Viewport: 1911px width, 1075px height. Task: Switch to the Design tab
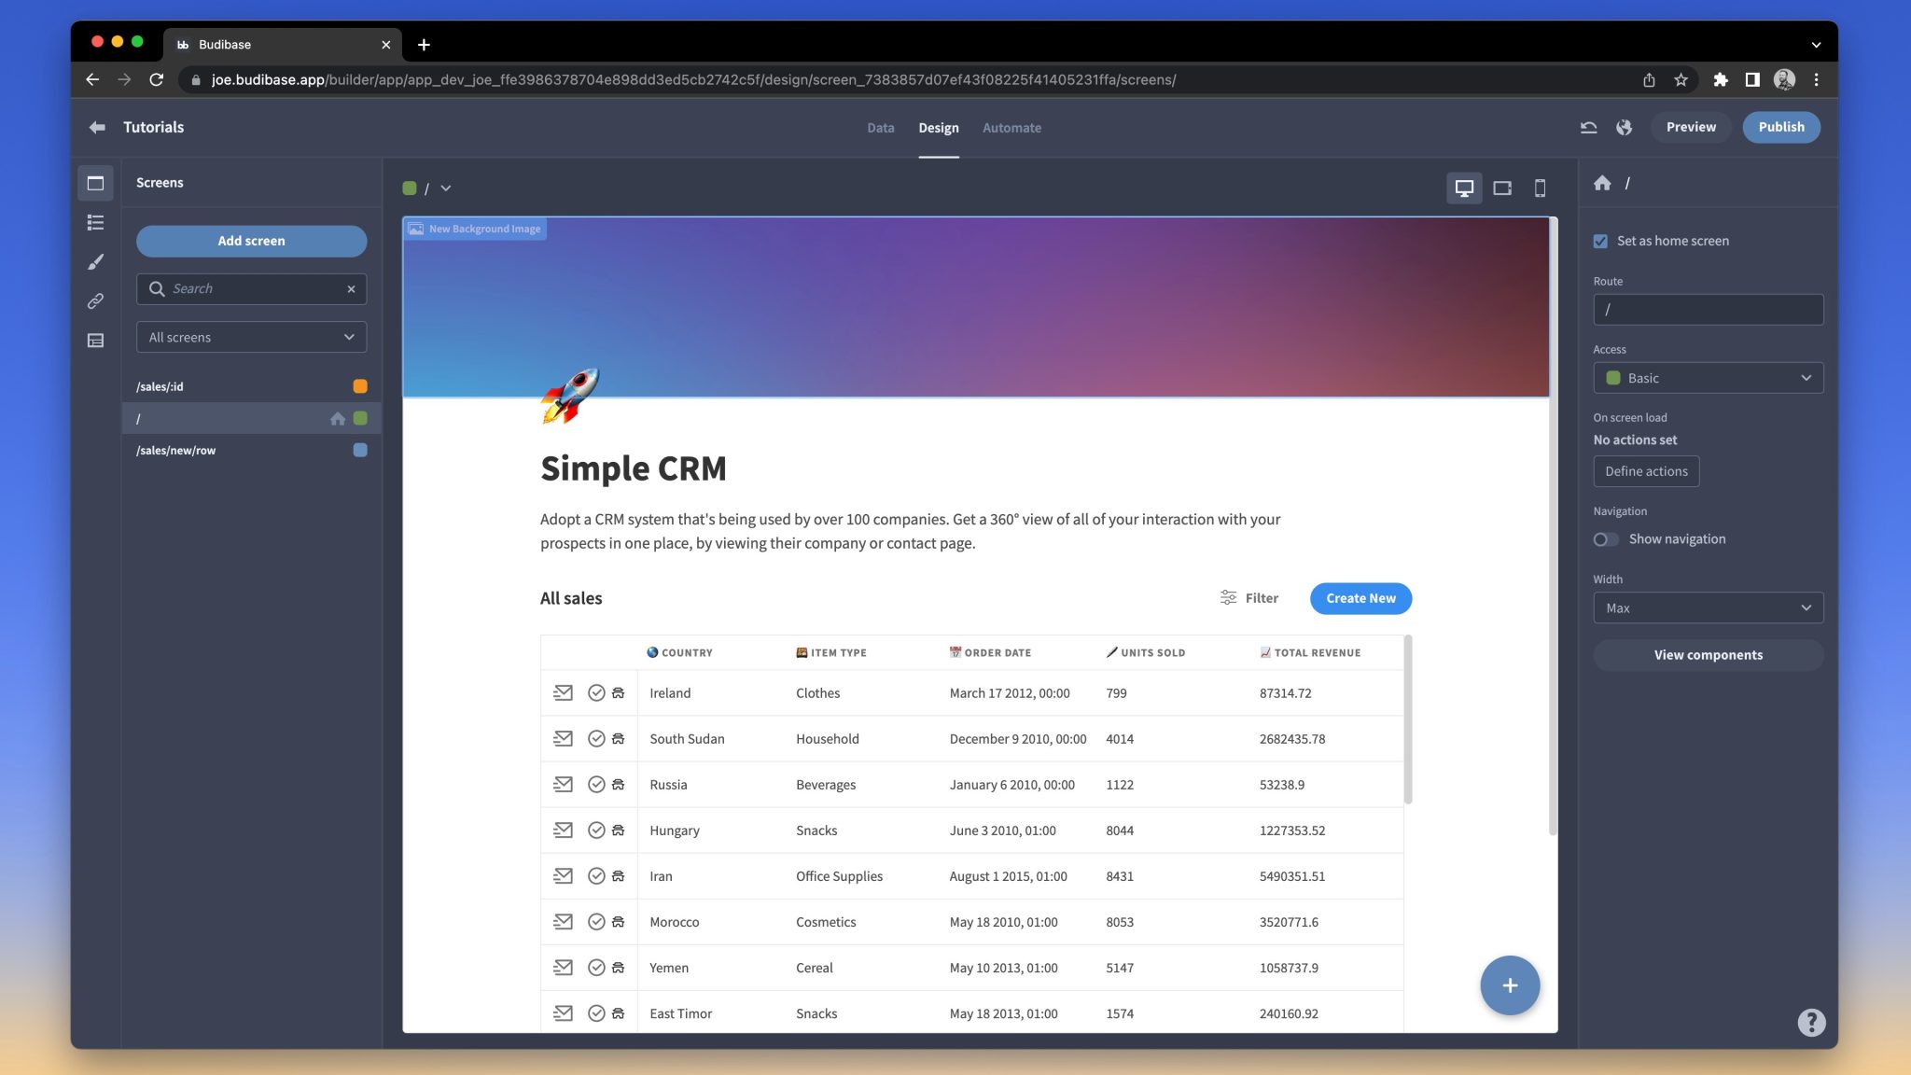pyautogui.click(x=938, y=128)
